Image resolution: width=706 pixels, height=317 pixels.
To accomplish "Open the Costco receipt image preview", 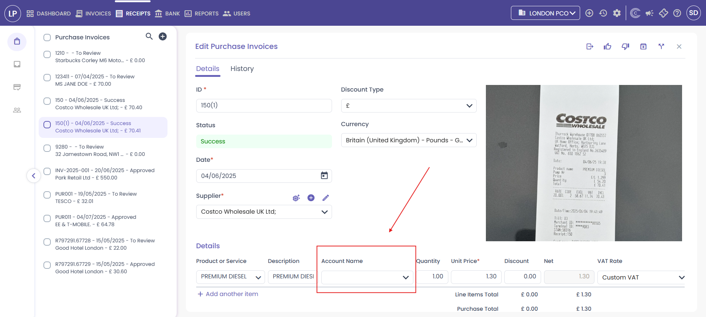I will point(584,163).
